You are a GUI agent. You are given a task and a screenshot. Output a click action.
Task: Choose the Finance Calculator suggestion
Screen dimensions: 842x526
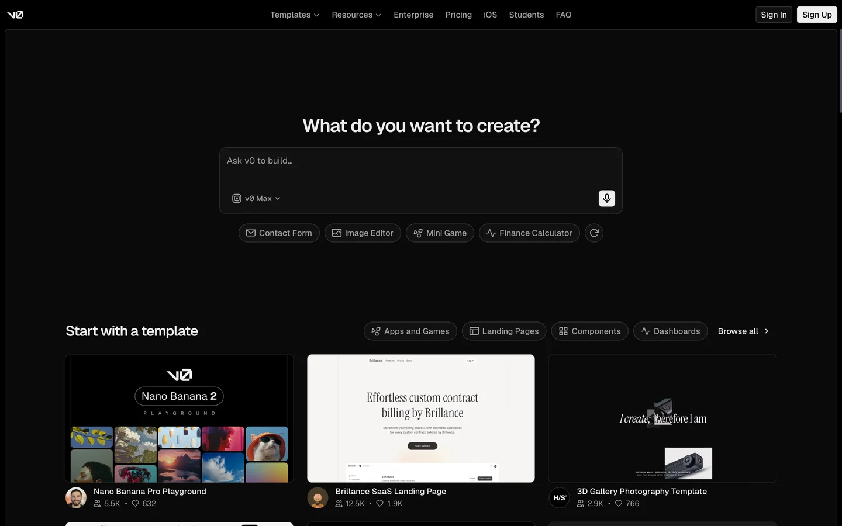pos(529,233)
